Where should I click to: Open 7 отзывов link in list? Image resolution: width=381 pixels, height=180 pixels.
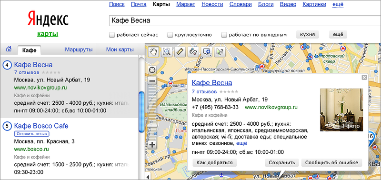[27, 72]
